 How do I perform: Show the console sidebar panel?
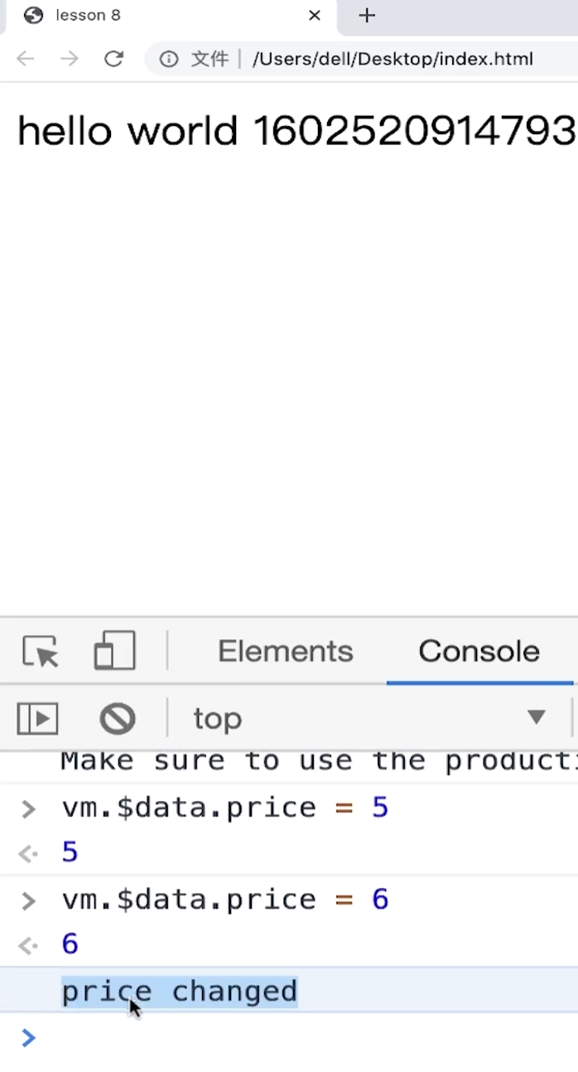pyautogui.click(x=38, y=718)
